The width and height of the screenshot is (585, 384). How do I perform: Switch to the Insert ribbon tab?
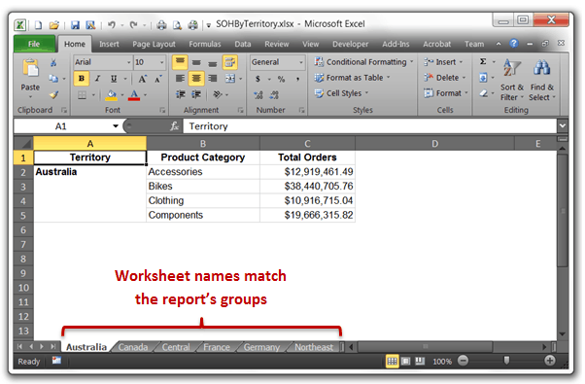pyautogui.click(x=109, y=44)
